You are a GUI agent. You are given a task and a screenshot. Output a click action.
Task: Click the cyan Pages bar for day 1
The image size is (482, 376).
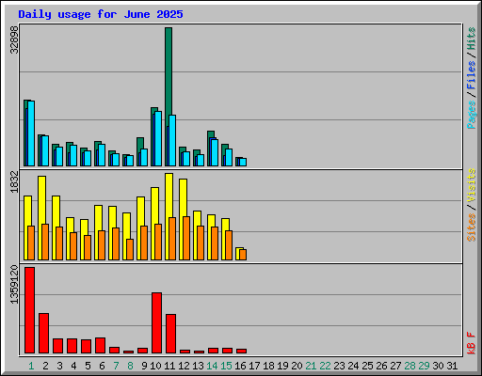click(31, 133)
